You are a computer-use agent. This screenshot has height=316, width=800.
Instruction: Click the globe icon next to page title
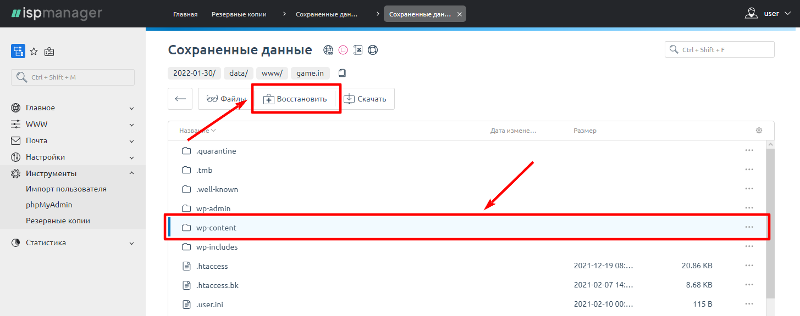[328, 50]
